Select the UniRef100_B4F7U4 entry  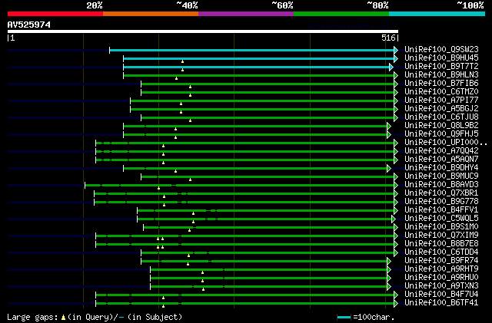(x=441, y=295)
